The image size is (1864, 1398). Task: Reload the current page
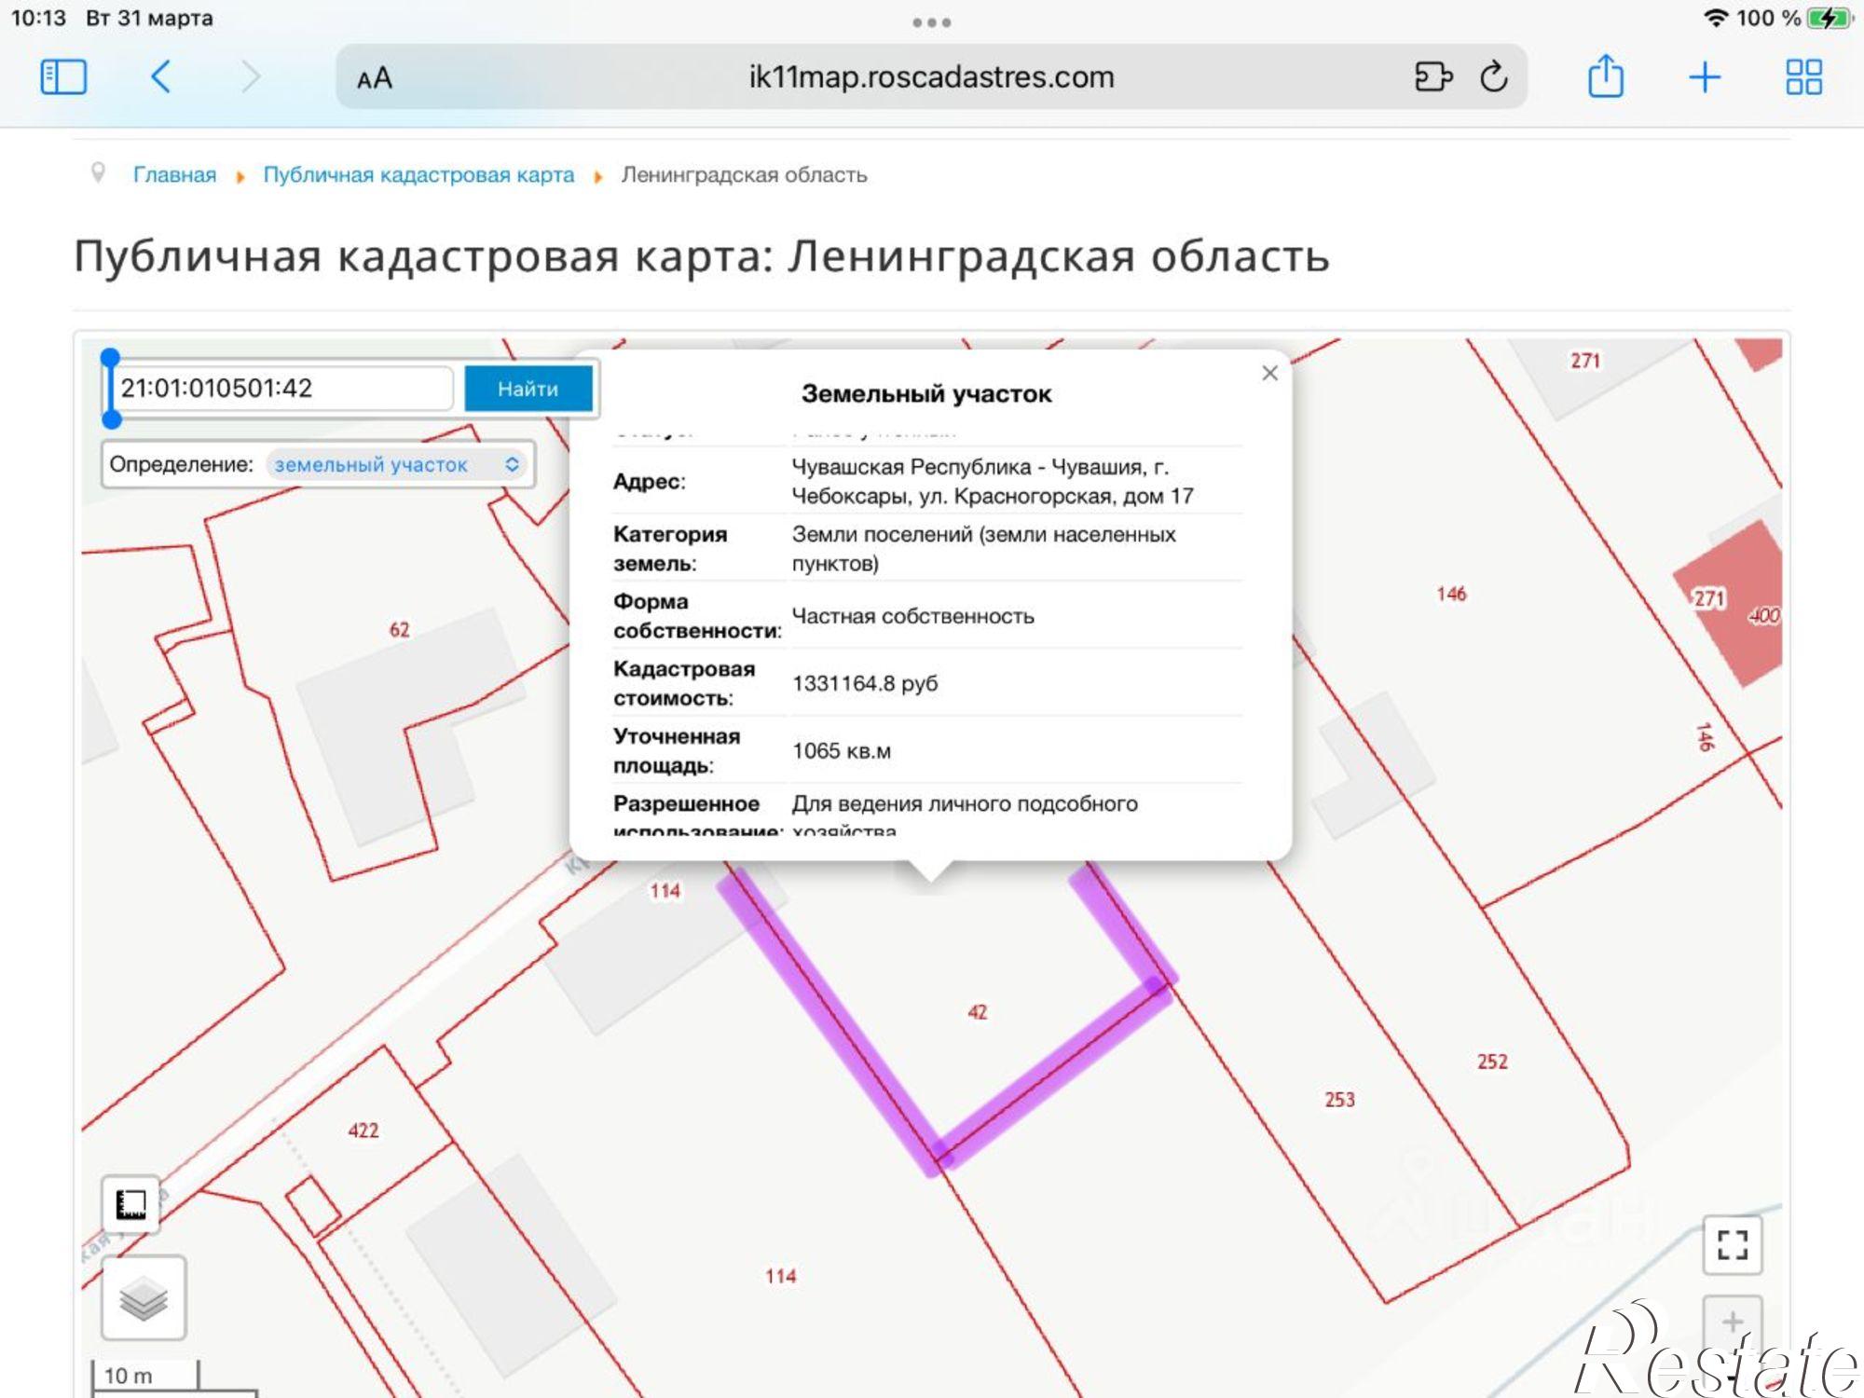point(1494,76)
